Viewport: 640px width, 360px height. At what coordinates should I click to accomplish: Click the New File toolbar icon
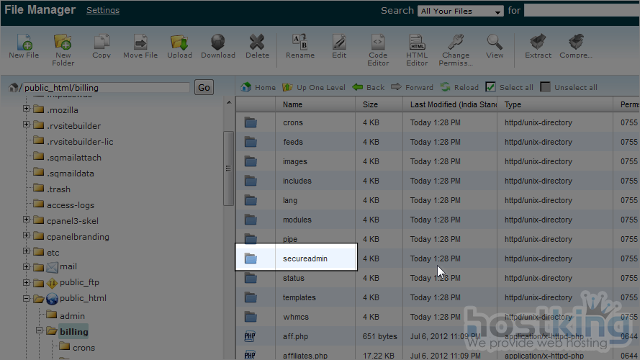(x=24, y=43)
